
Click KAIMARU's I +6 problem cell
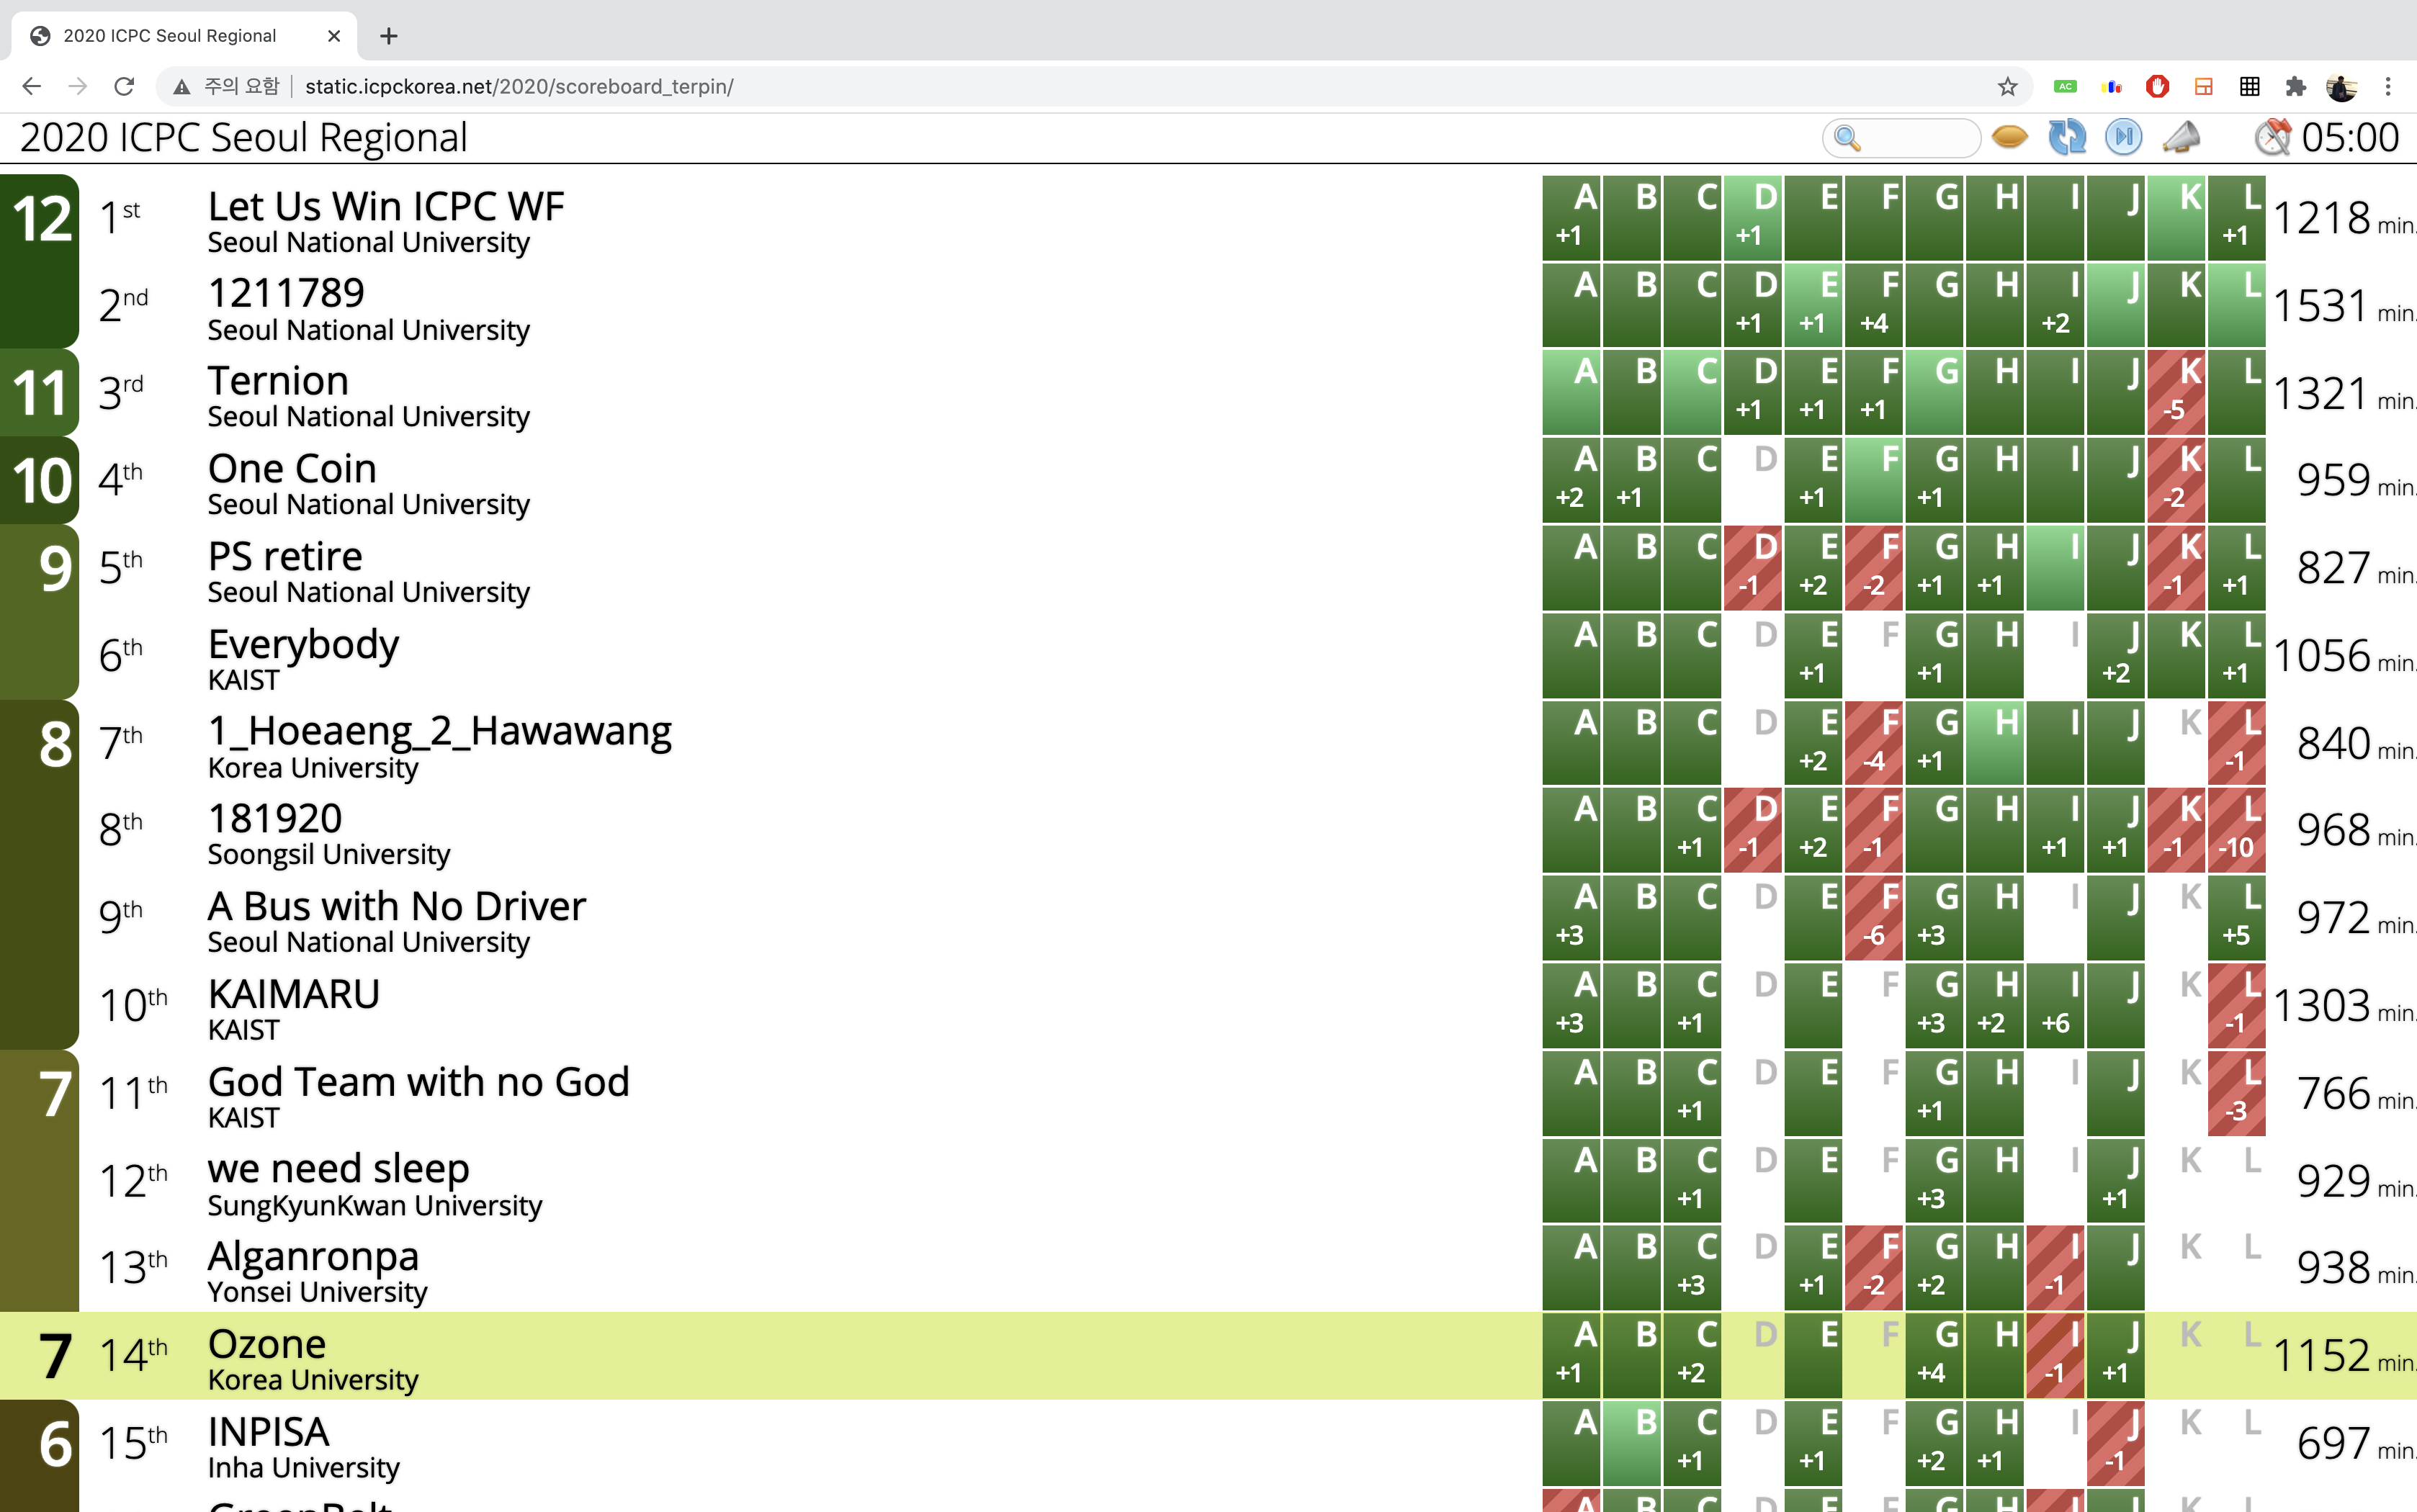pos(2055,1005)
